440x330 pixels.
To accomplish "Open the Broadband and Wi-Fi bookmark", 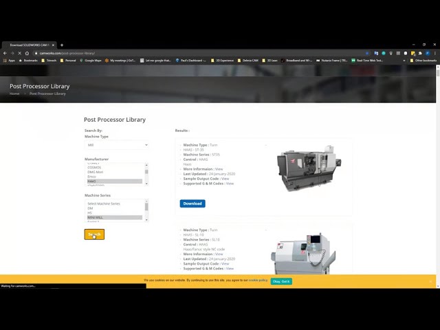I will pyautogui.click(x=297, y=60).
